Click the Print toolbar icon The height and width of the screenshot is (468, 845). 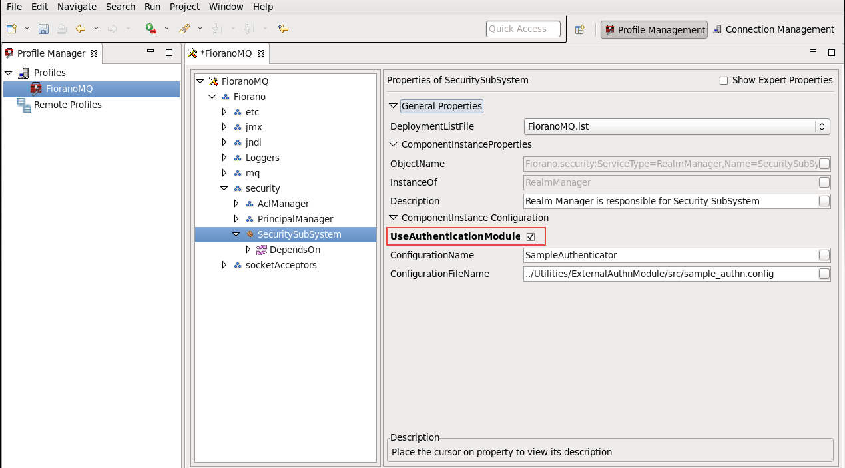pyautogui.click(x=61, y=29)
